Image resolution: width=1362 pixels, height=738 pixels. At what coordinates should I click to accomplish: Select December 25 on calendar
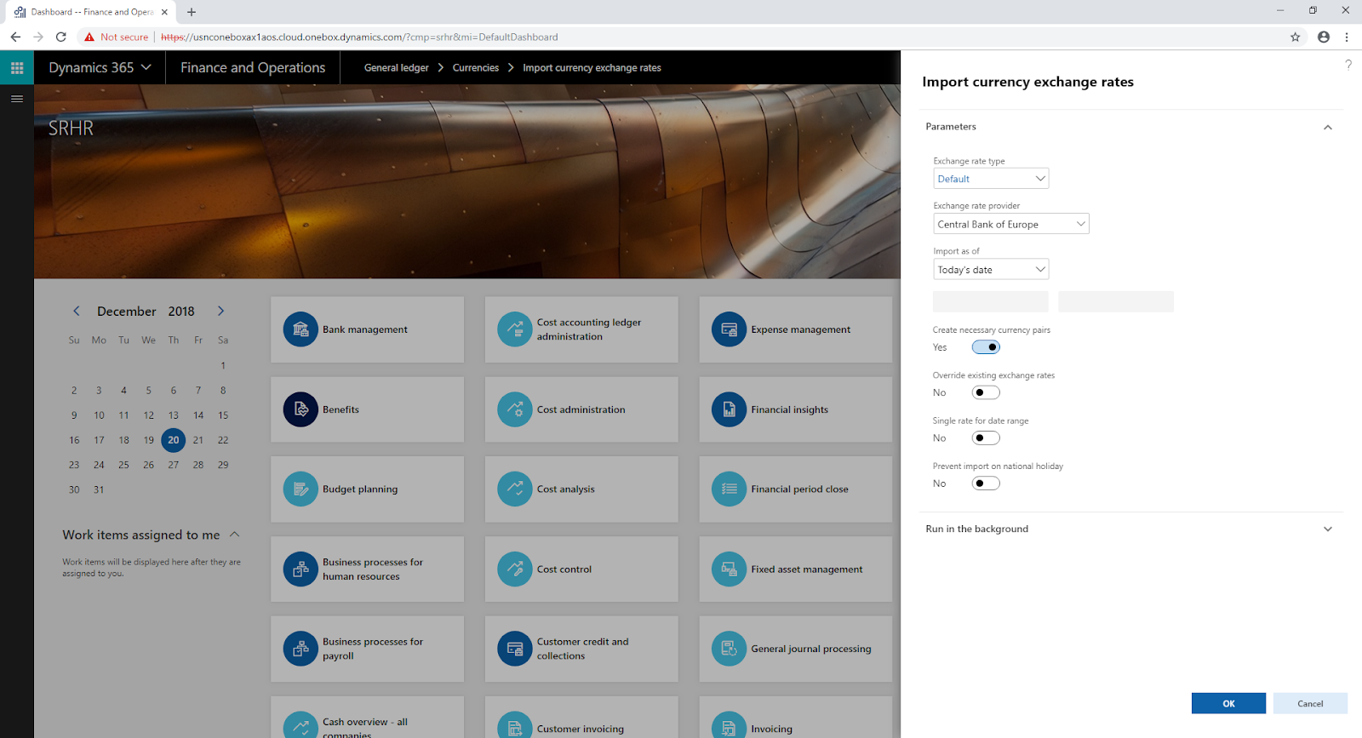coord(124,465)
